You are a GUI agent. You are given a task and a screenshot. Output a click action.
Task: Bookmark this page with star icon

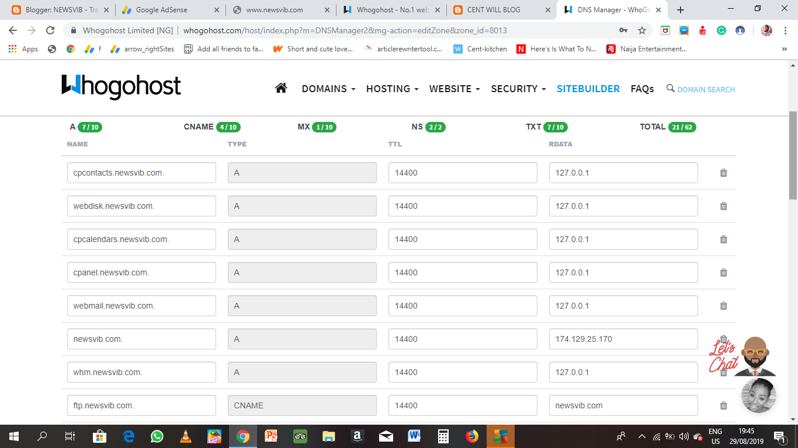coord(642,30)
